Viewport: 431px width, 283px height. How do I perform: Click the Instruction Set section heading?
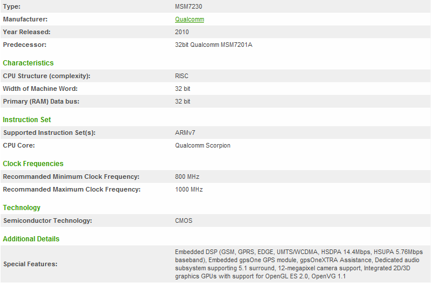pos(27,120)
